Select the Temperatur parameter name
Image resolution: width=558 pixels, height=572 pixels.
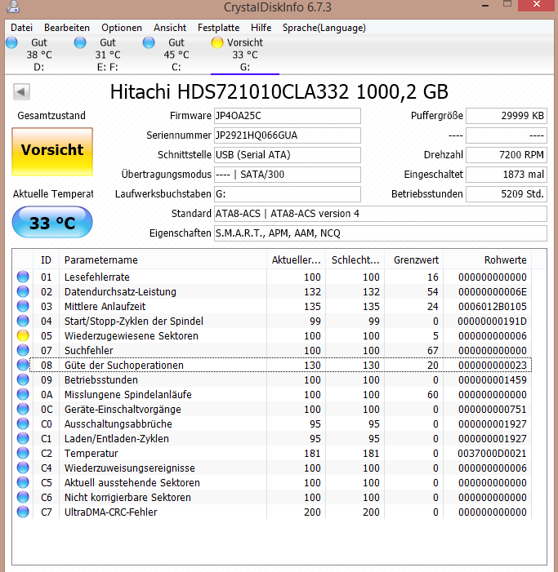click(x=91, y=453)
